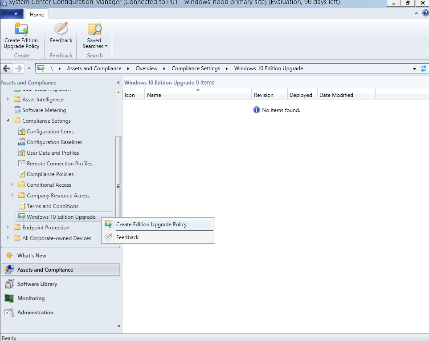This screenshot has height=341, width=429.
Task: Click the Configuration Baselines node icon
Action: pos(22,142)
